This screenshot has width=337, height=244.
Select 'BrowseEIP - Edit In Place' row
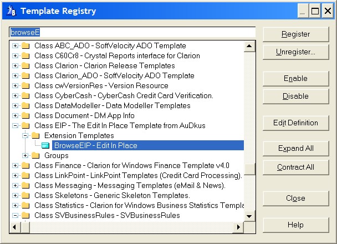click(x=148, y=145)
